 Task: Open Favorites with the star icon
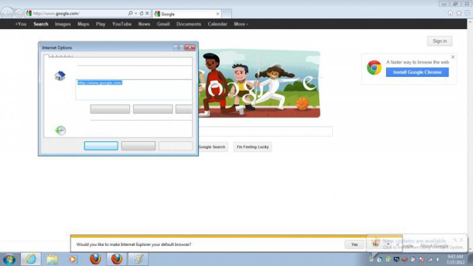[x=459, y=13]
